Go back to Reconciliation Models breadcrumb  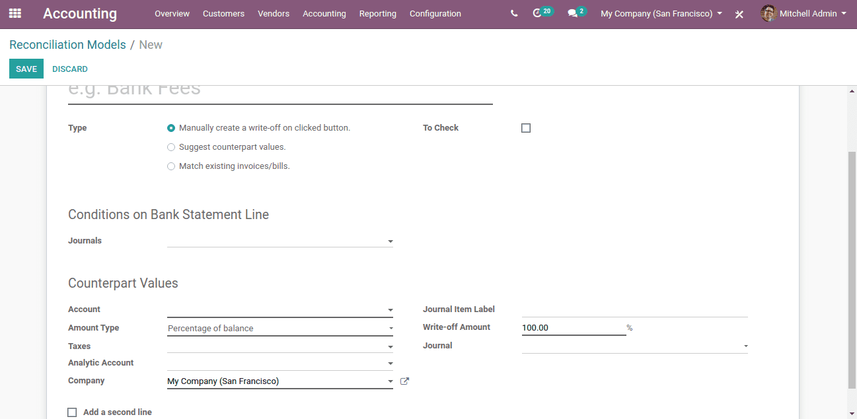(x=67, y=45)
